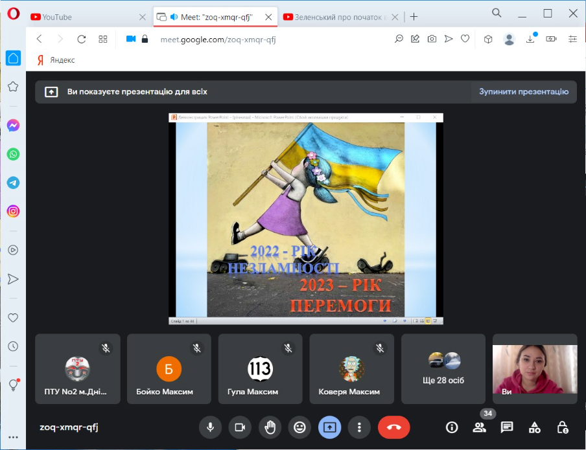Raise hand in the meeting
Screen dimensions: 586x450
coord(270,427)
